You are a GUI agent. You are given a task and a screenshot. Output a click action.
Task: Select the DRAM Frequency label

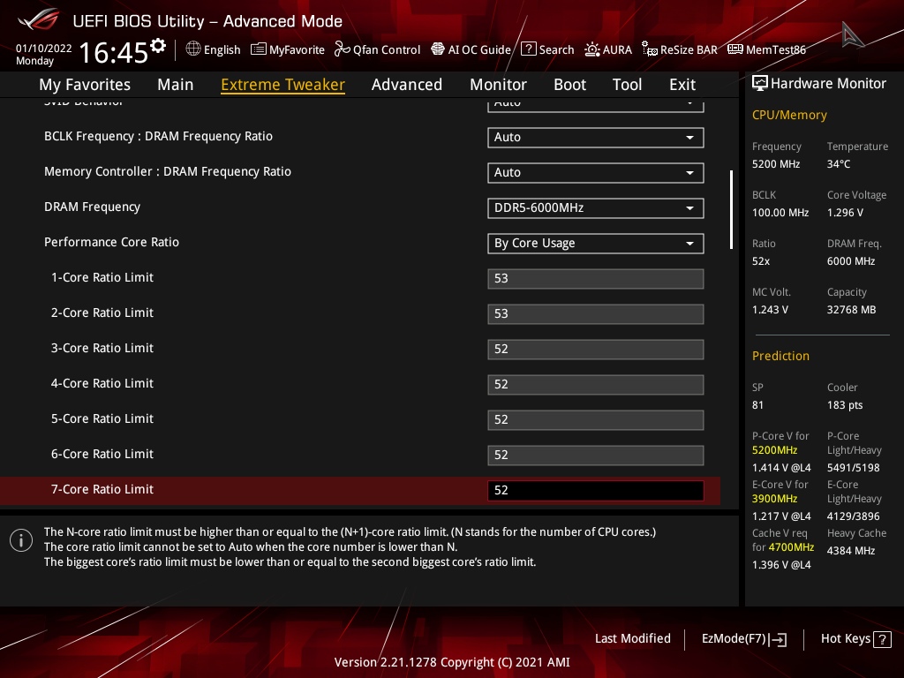(x=92, y=207)
